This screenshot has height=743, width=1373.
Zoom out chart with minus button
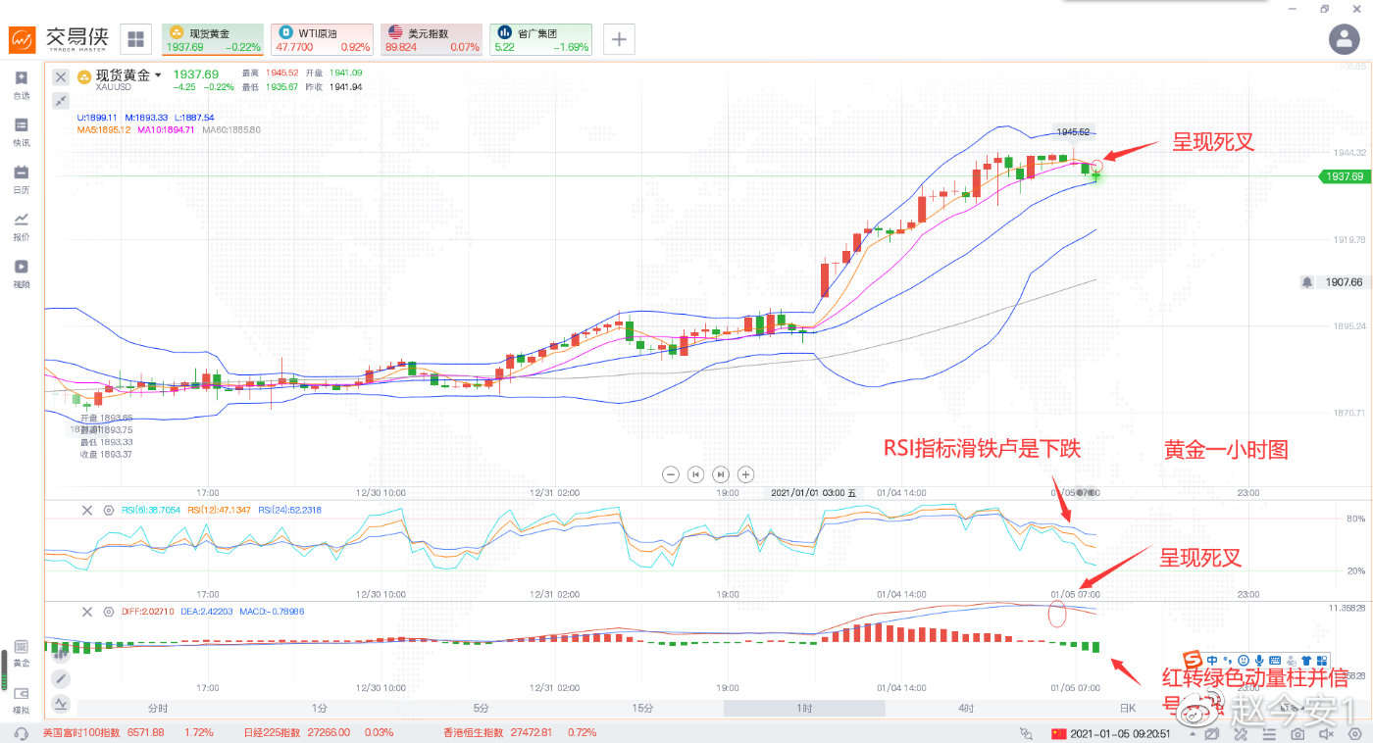[x=671, y=474]
